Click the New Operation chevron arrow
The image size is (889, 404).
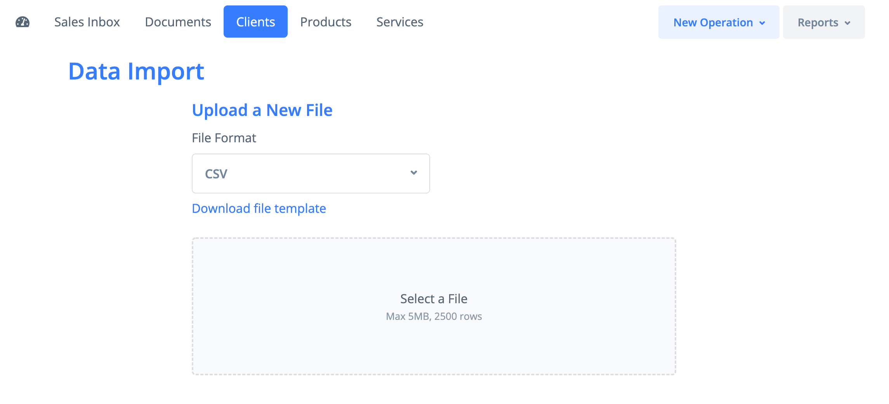(x=762, y=23)
